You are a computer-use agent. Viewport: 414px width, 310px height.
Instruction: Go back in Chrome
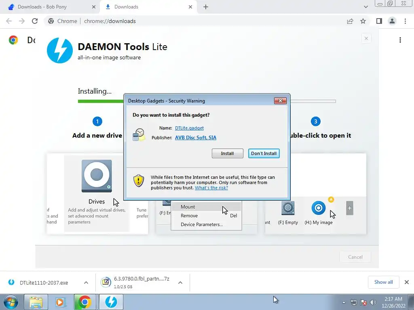coord(9,21)
